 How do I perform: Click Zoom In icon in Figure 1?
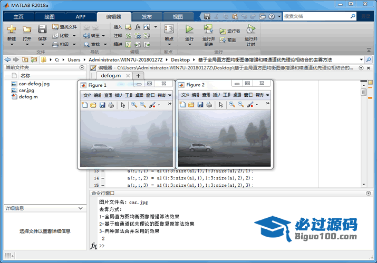pyautogui.click(x=134, y=105)
